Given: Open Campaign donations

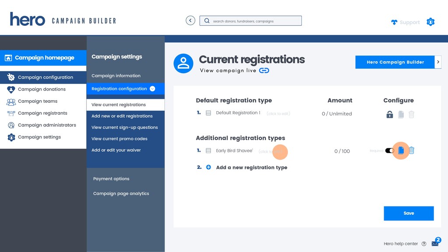Looking at the screenshot, I should 42,89.
